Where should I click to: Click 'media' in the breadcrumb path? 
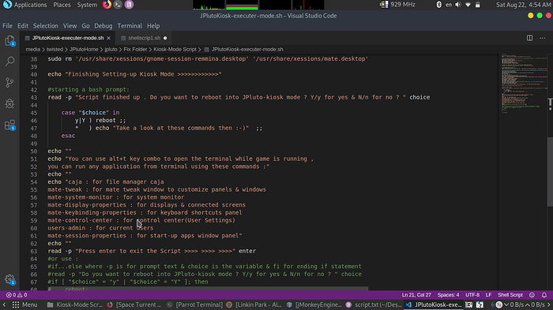click(33, 50)
